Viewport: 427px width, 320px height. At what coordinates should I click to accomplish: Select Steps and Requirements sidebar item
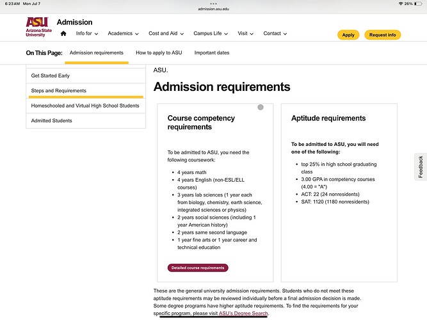(x=86, y=91)
